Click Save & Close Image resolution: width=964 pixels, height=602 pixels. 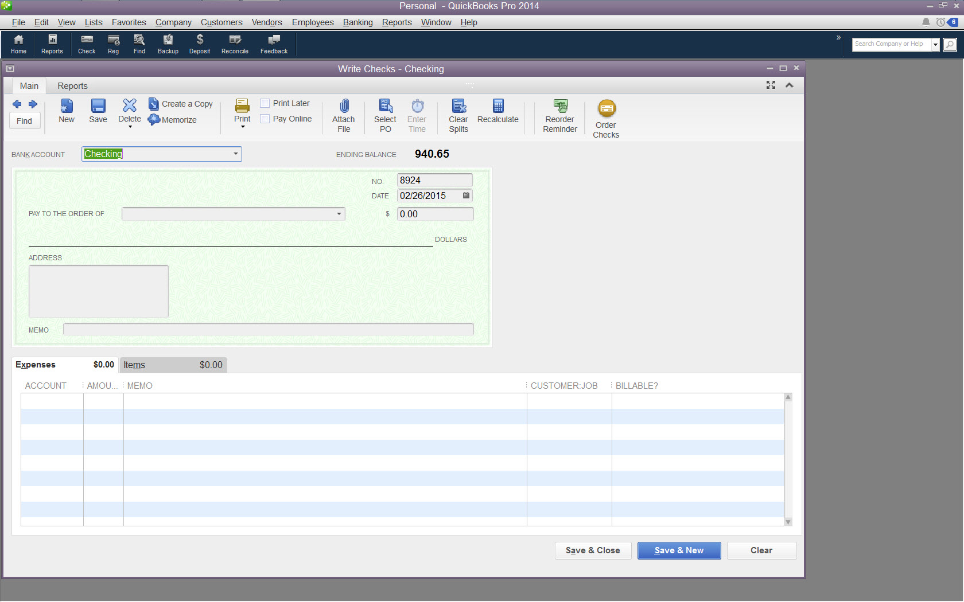(x=593, y=550)
